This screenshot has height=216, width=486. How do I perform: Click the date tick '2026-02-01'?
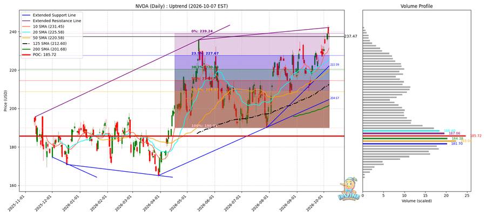point(100,203)
